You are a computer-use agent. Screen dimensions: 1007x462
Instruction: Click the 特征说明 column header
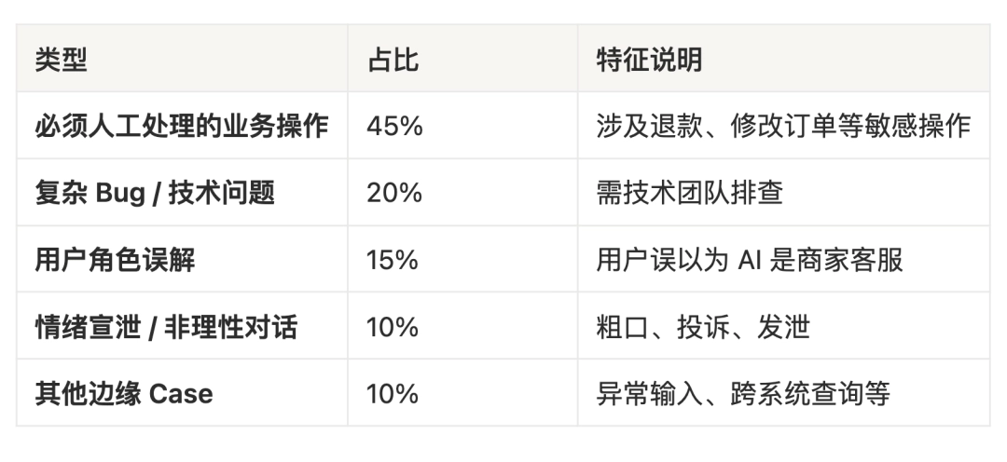click(x=649, y=60)
